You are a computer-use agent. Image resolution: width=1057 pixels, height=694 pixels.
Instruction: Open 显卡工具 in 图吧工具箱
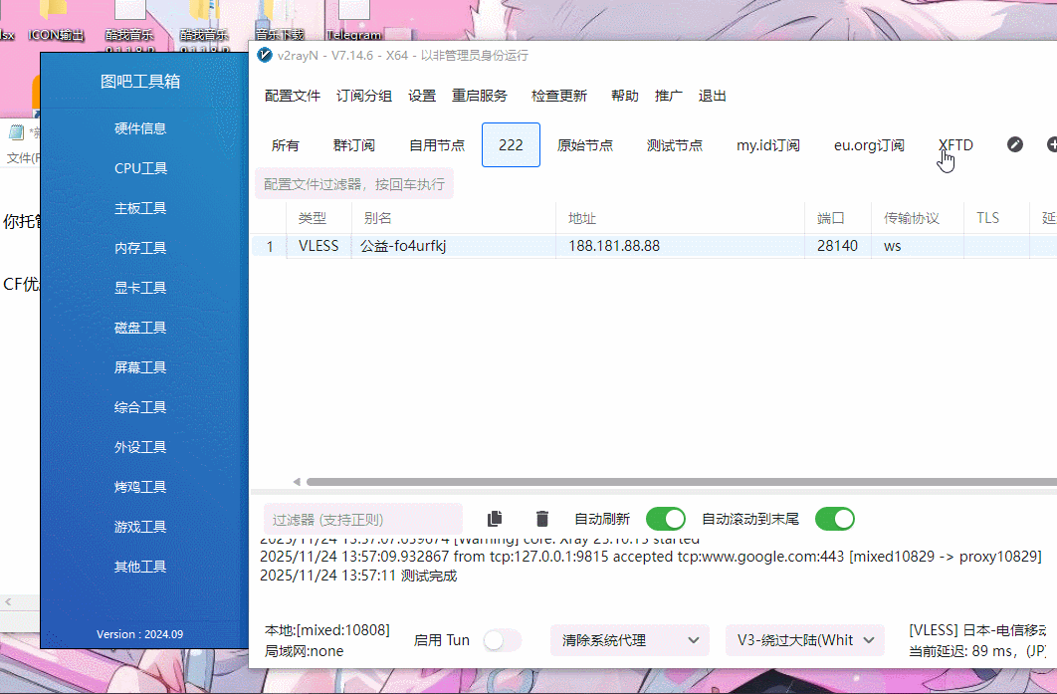140,288
